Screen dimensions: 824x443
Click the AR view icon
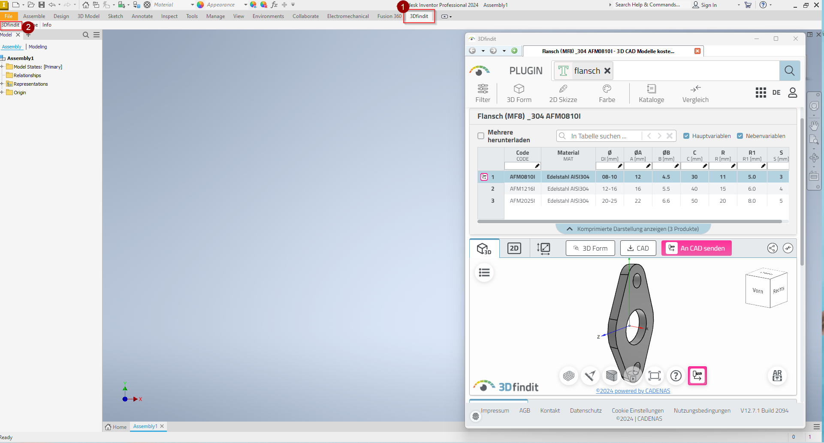click(777, 376)
